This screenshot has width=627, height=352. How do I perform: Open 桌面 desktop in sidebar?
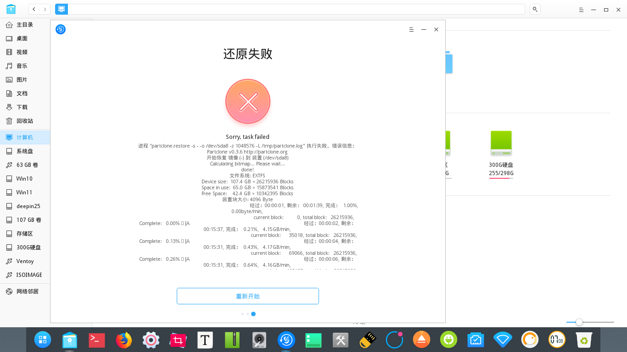(x=25, y=38)
